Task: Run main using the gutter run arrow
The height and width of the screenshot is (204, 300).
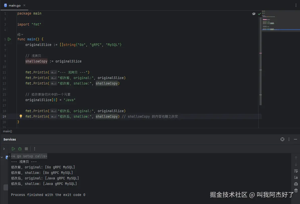Action: click(x=9, y=39)
